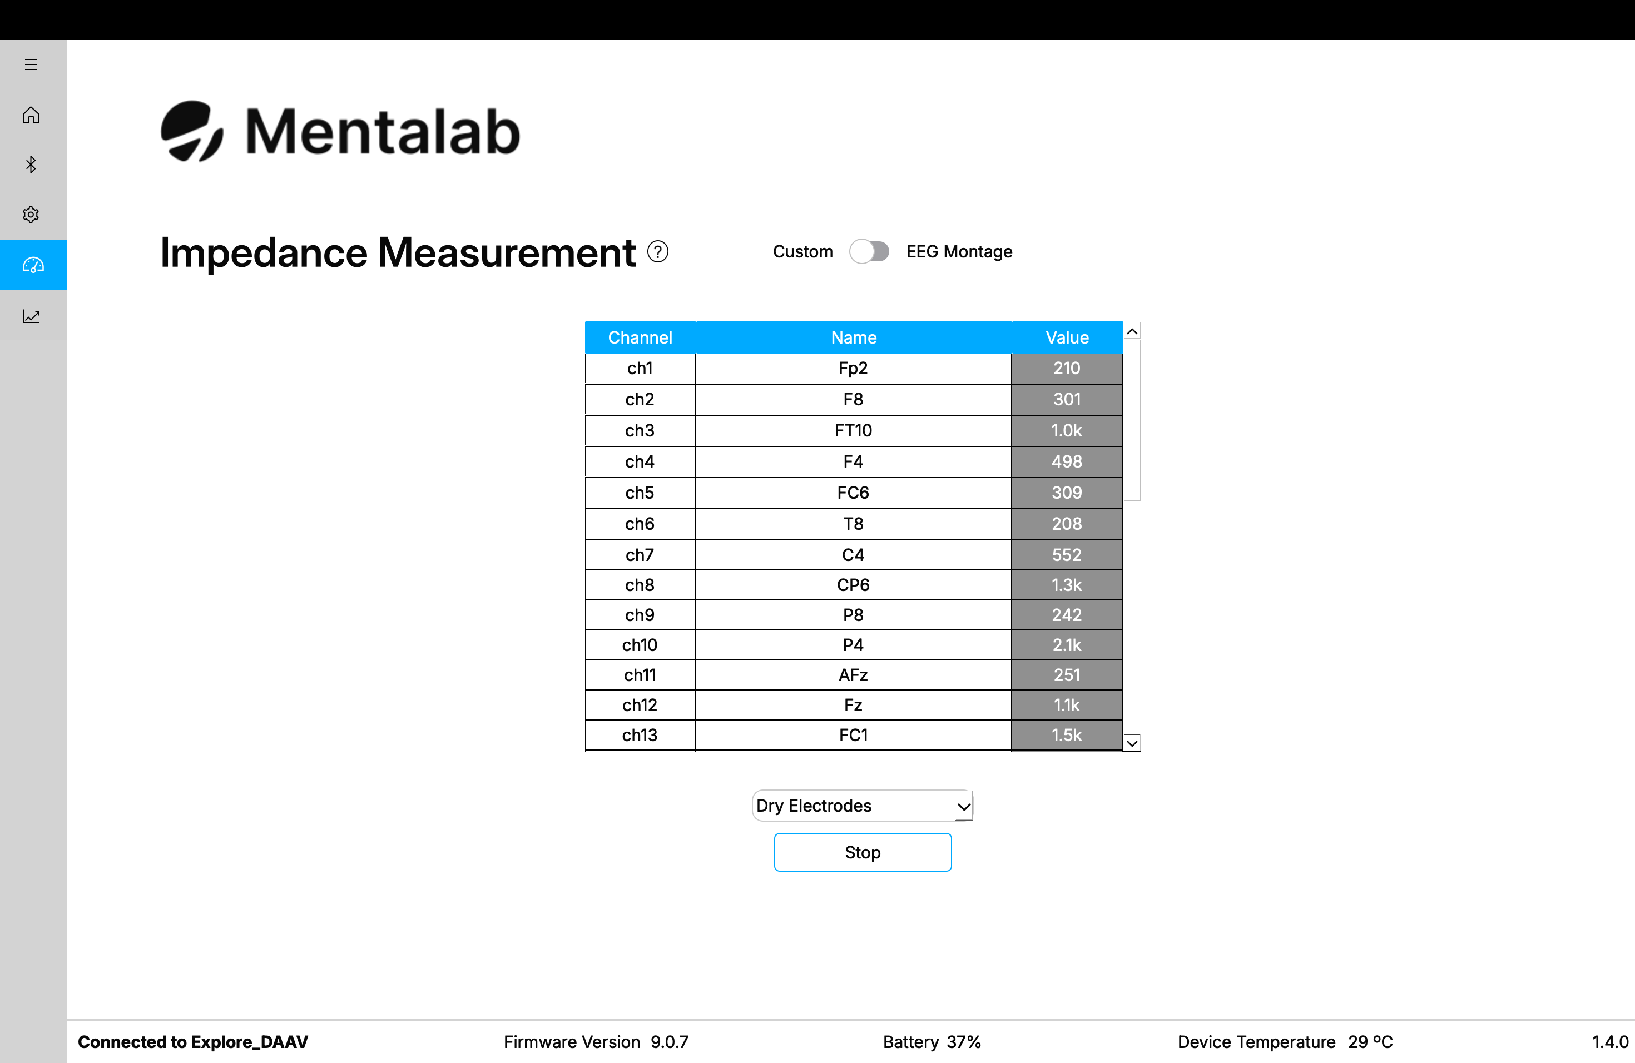This screenshot has height=1063, width=1635.
Task: Click the table scrollbar thumb
Action: (1132, 420)
